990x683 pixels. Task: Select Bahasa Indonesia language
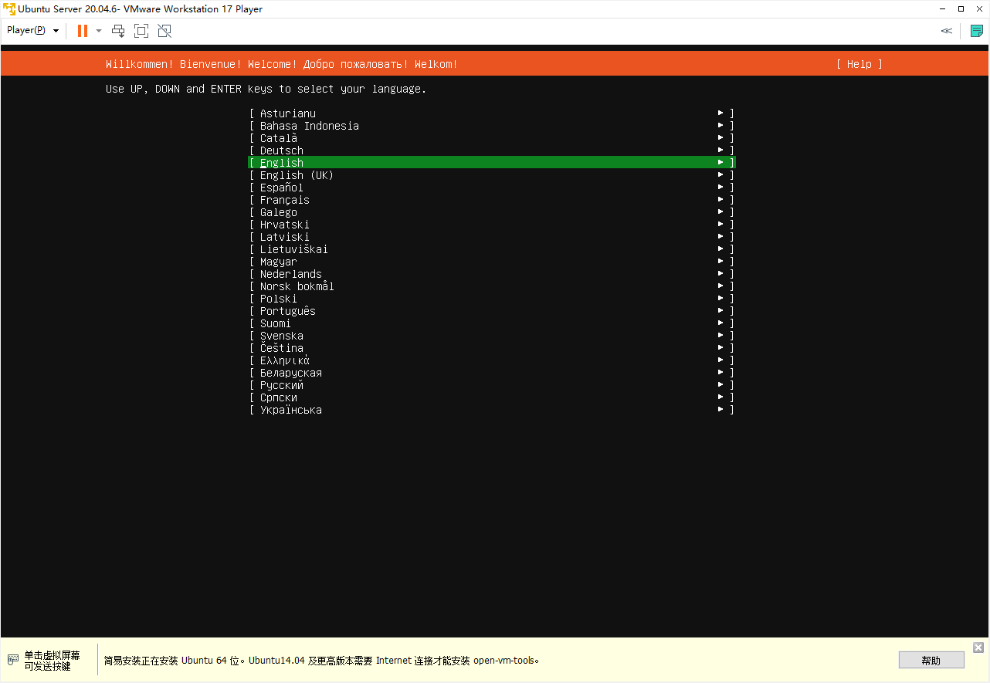click(492, 126)
